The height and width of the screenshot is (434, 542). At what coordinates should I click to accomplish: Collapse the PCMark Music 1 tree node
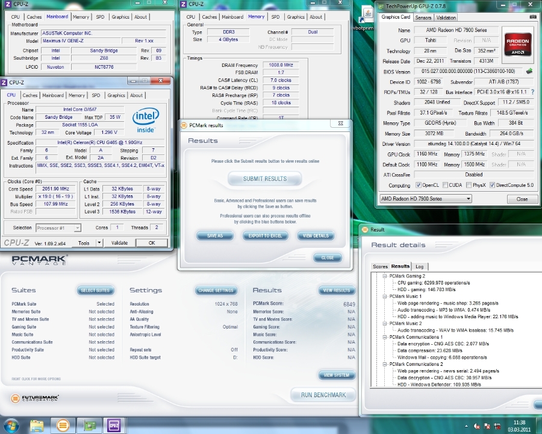[384, 296]
